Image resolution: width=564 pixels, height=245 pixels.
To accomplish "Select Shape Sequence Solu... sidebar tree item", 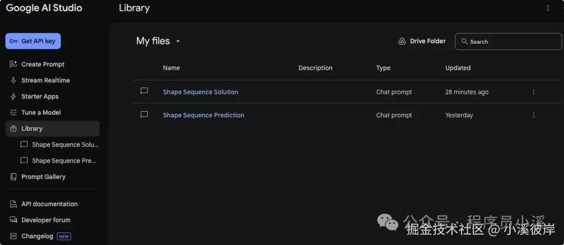I will click(x=65, y=144).
